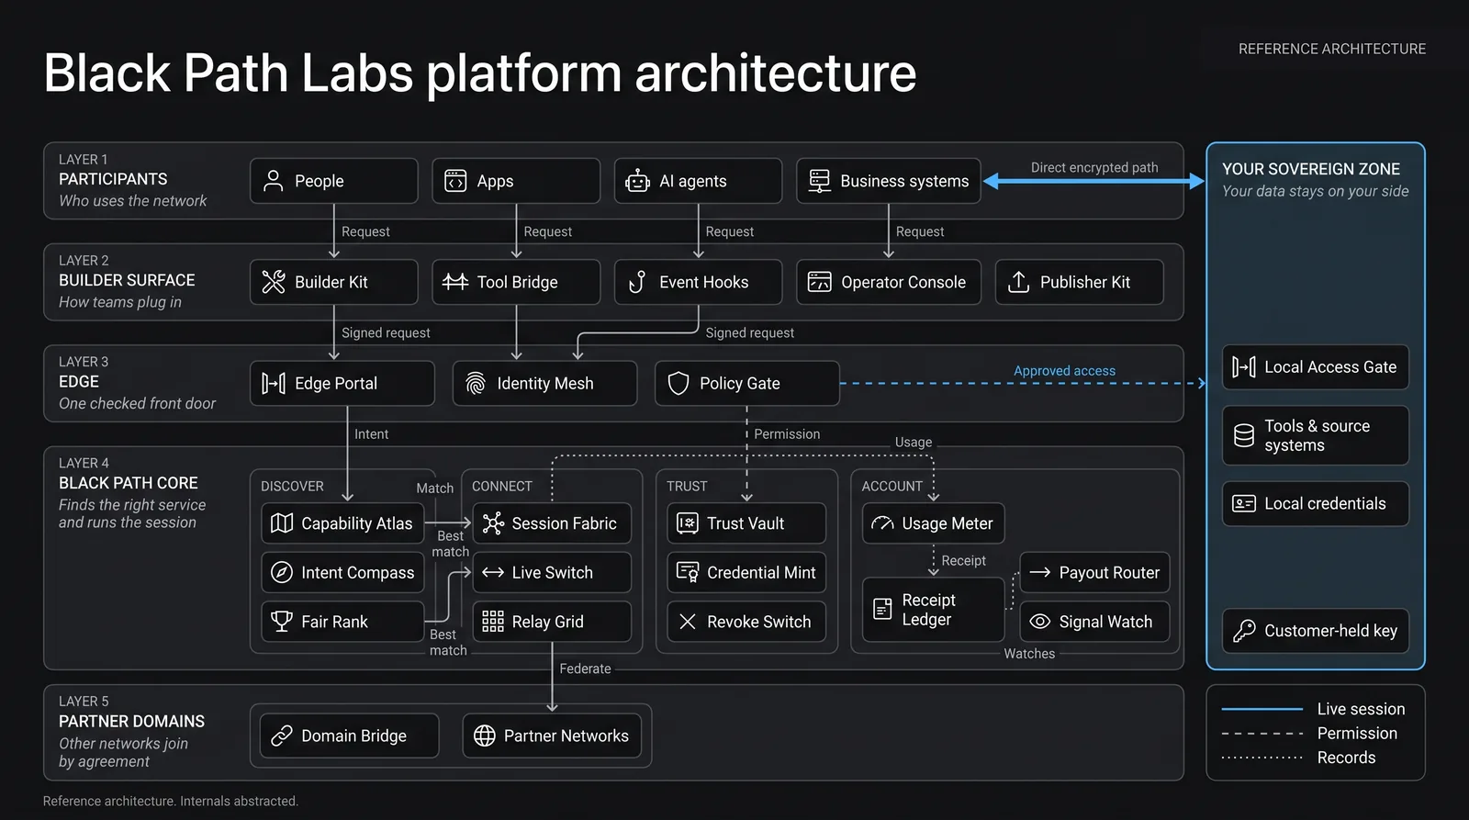Select the Local credentials box
This screenshot has height=820, width=1469.
pyautogui.click(x=1316, y=503)
